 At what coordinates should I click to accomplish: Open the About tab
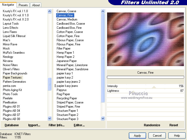36,5
